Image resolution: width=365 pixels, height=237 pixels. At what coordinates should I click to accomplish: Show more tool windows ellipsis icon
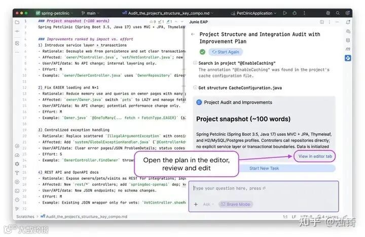(x=17, y=52)
